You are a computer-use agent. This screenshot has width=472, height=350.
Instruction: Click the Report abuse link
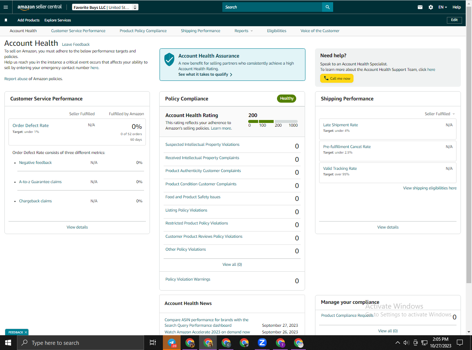pyautogui.click(x=16, y=79)
